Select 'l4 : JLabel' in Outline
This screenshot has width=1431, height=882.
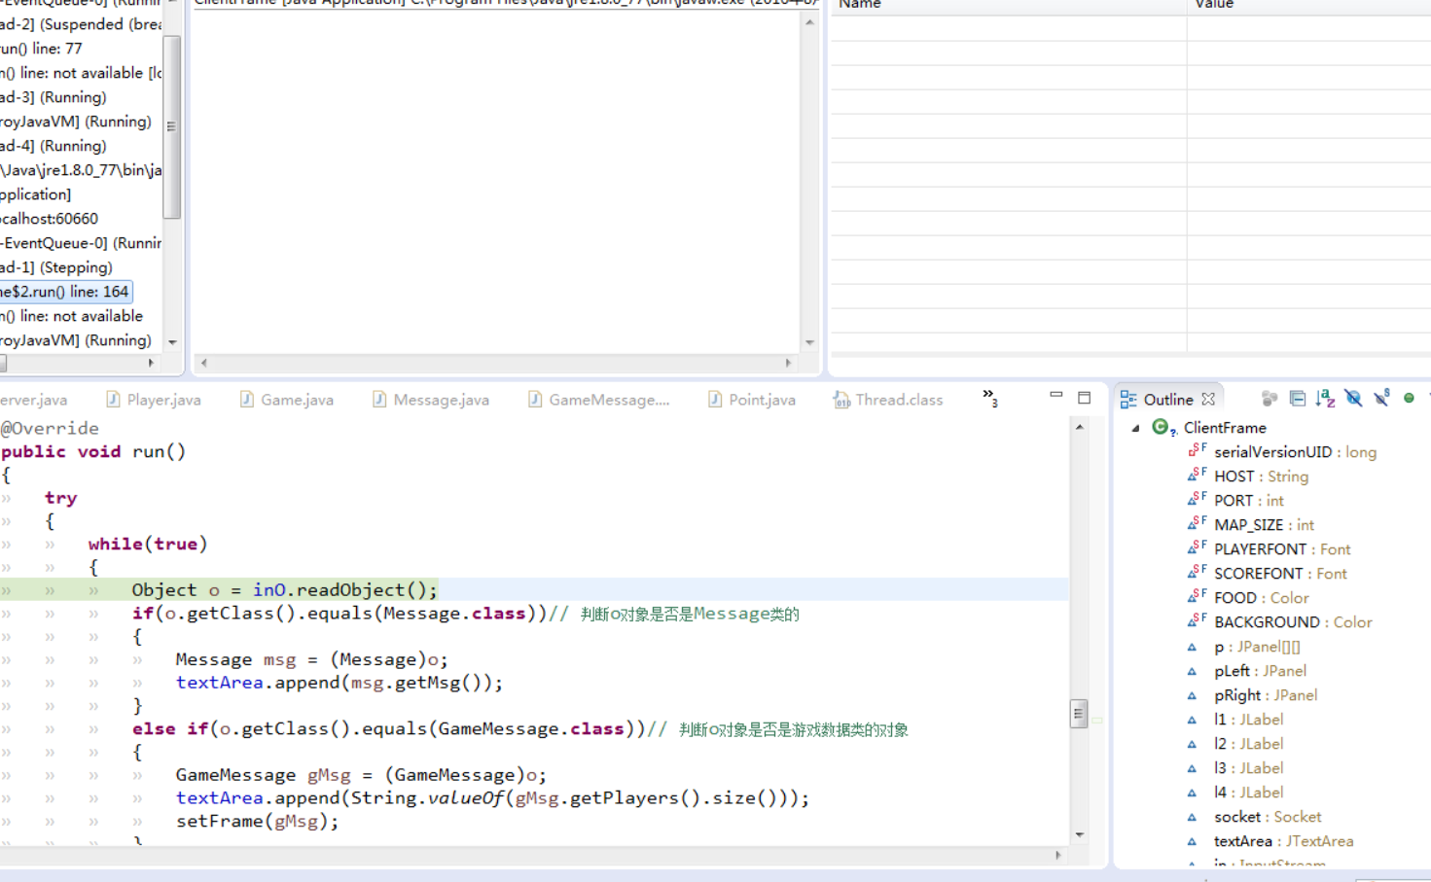click(1248, 793)
